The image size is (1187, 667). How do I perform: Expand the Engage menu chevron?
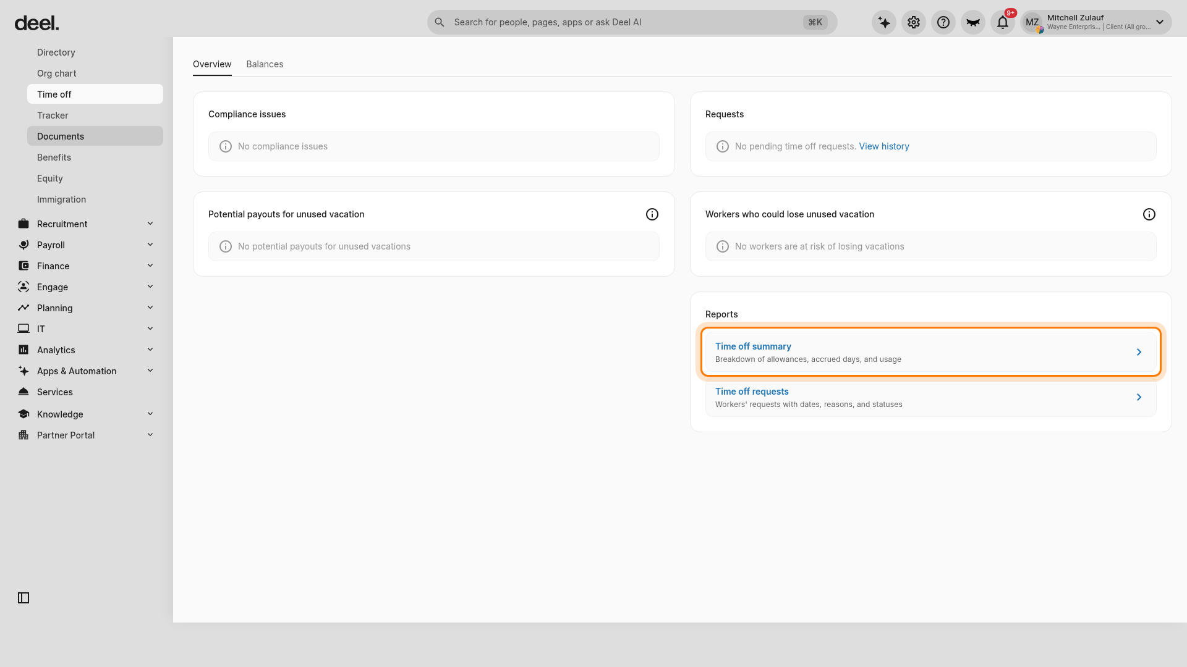(150, 287)
